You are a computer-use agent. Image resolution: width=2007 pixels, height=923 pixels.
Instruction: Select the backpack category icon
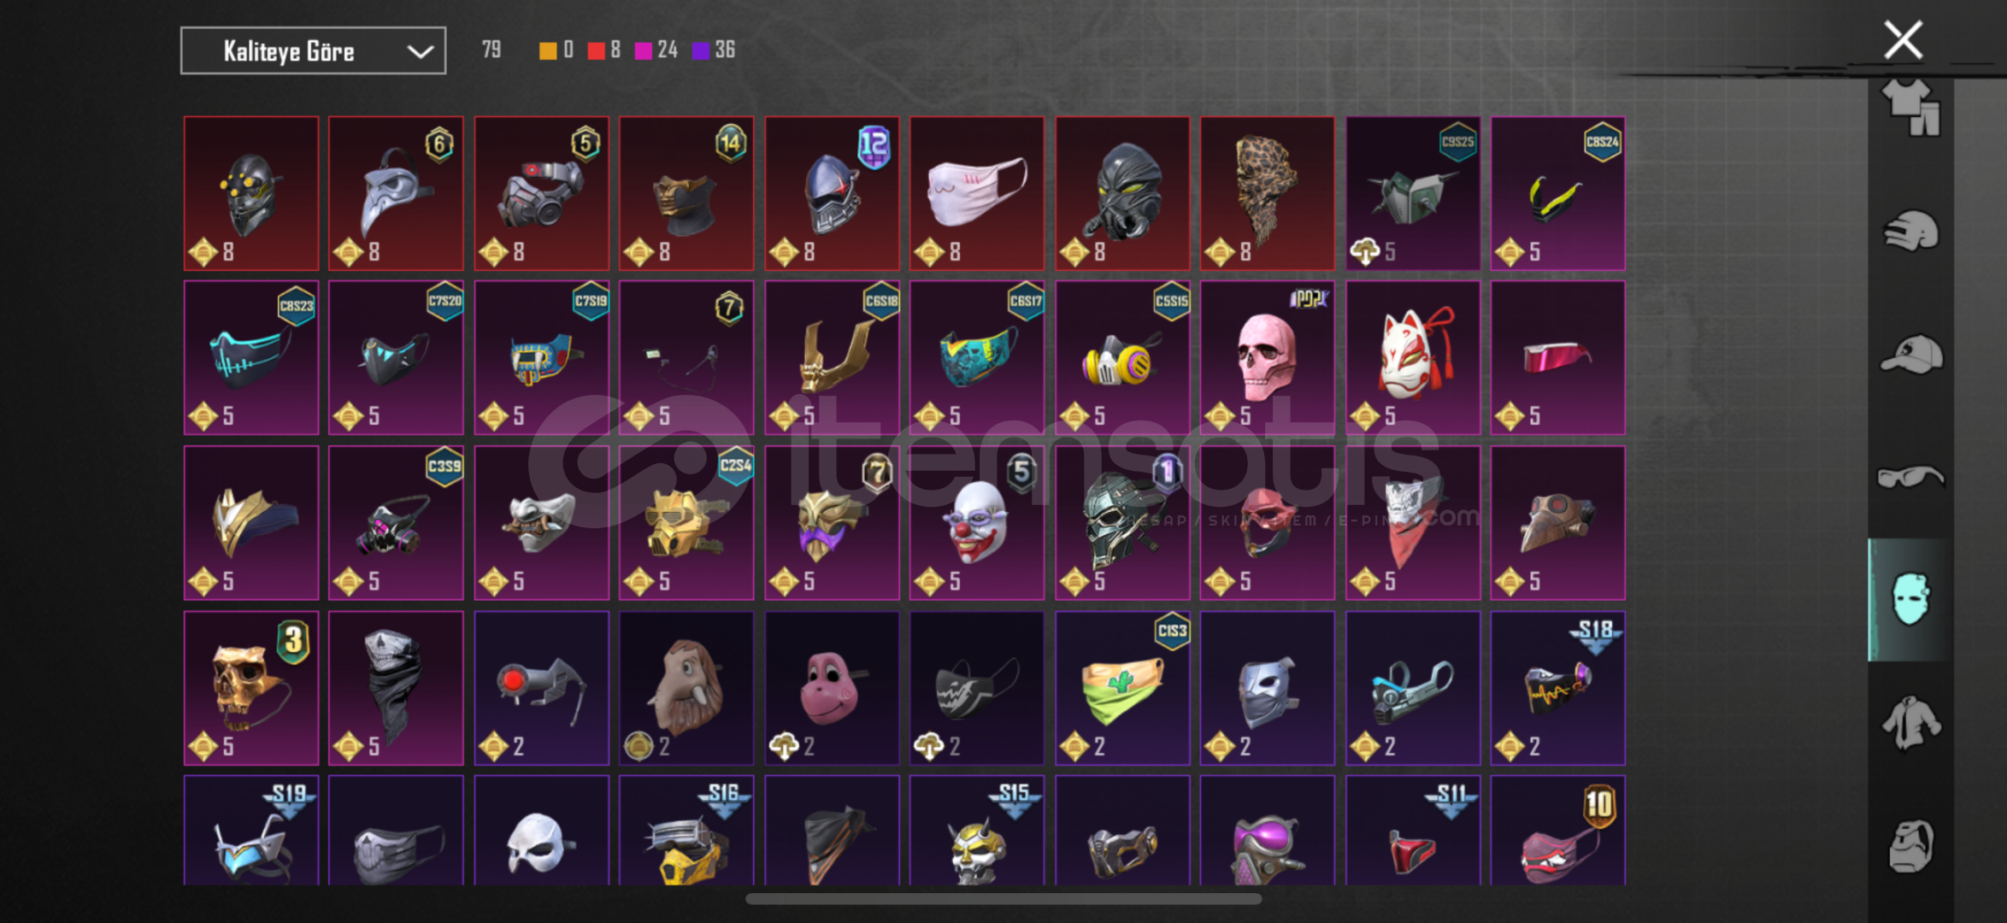tap(1911, 846)
